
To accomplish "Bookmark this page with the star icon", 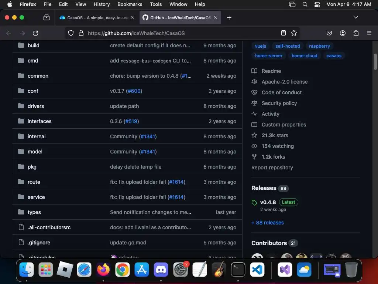I will [x=293, y=33].
